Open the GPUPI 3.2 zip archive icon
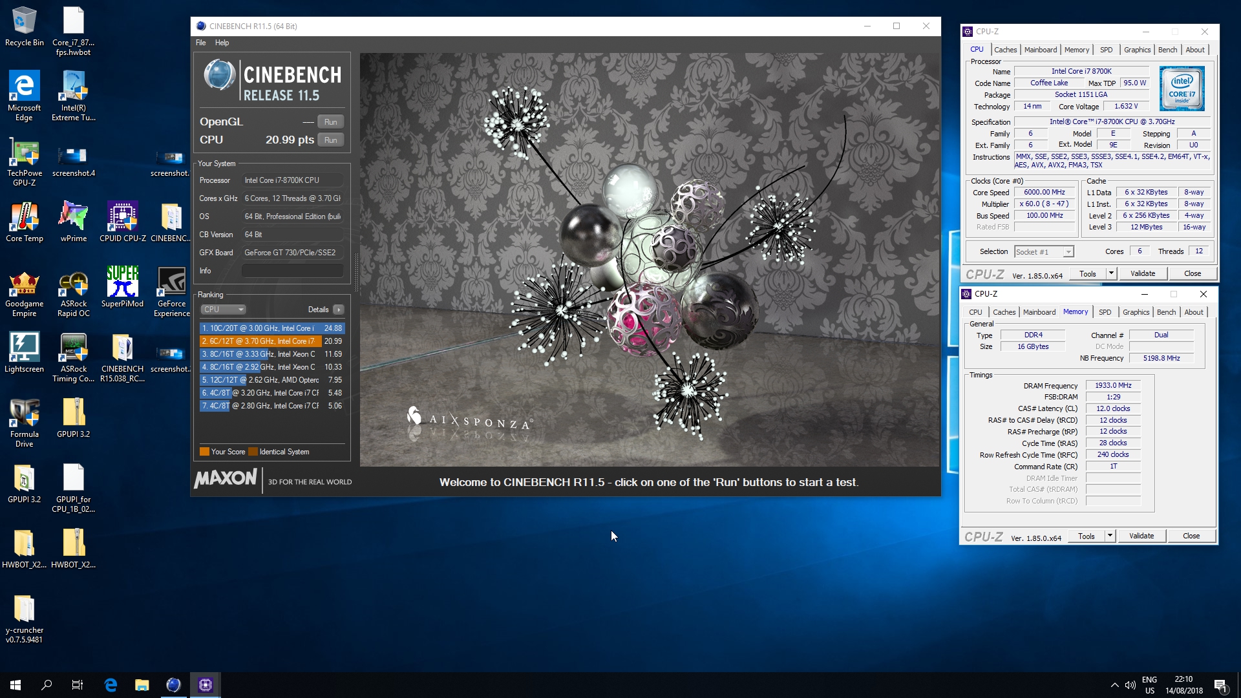Screen dimensions: 1241x698 (x=73, y=418)
